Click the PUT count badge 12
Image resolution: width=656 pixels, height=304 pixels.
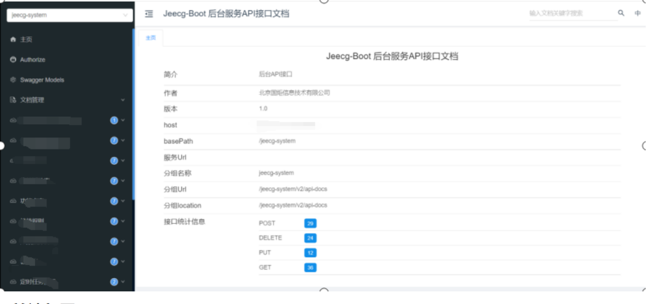pyautogui.click(x=310, y=252)
